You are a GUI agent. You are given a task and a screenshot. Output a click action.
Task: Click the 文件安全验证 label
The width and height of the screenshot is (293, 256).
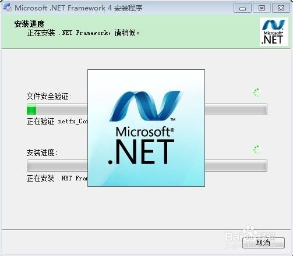(x=49, y=96)
